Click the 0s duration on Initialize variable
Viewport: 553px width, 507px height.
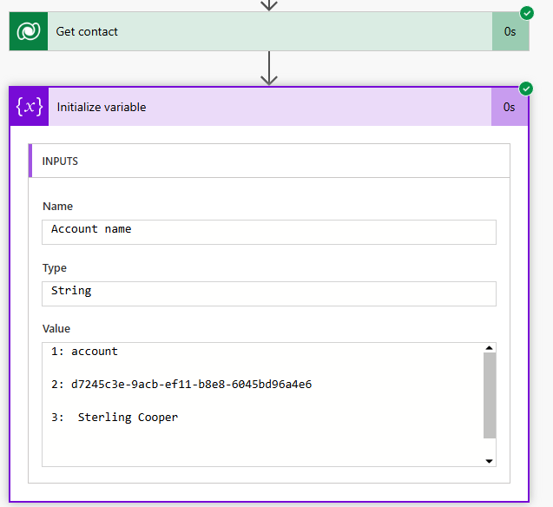(510, 107)
